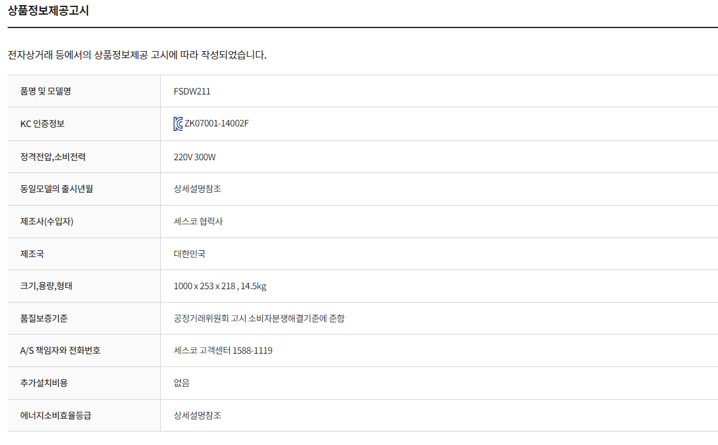Select the 220V 300W rated power value
Viewport: 718px width, 445px height.
pyautogui.click(x=195, y=157)
